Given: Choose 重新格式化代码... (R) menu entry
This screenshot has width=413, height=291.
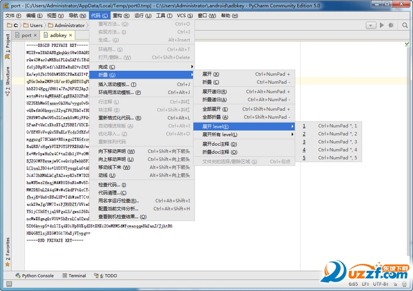Looking at the screenshot, I should 142,118.
